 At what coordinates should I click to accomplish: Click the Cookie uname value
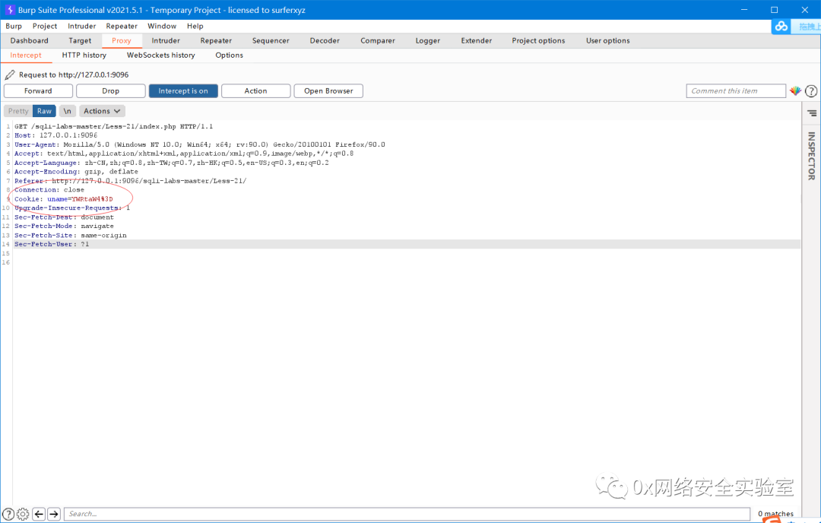(x=92, y=199)
